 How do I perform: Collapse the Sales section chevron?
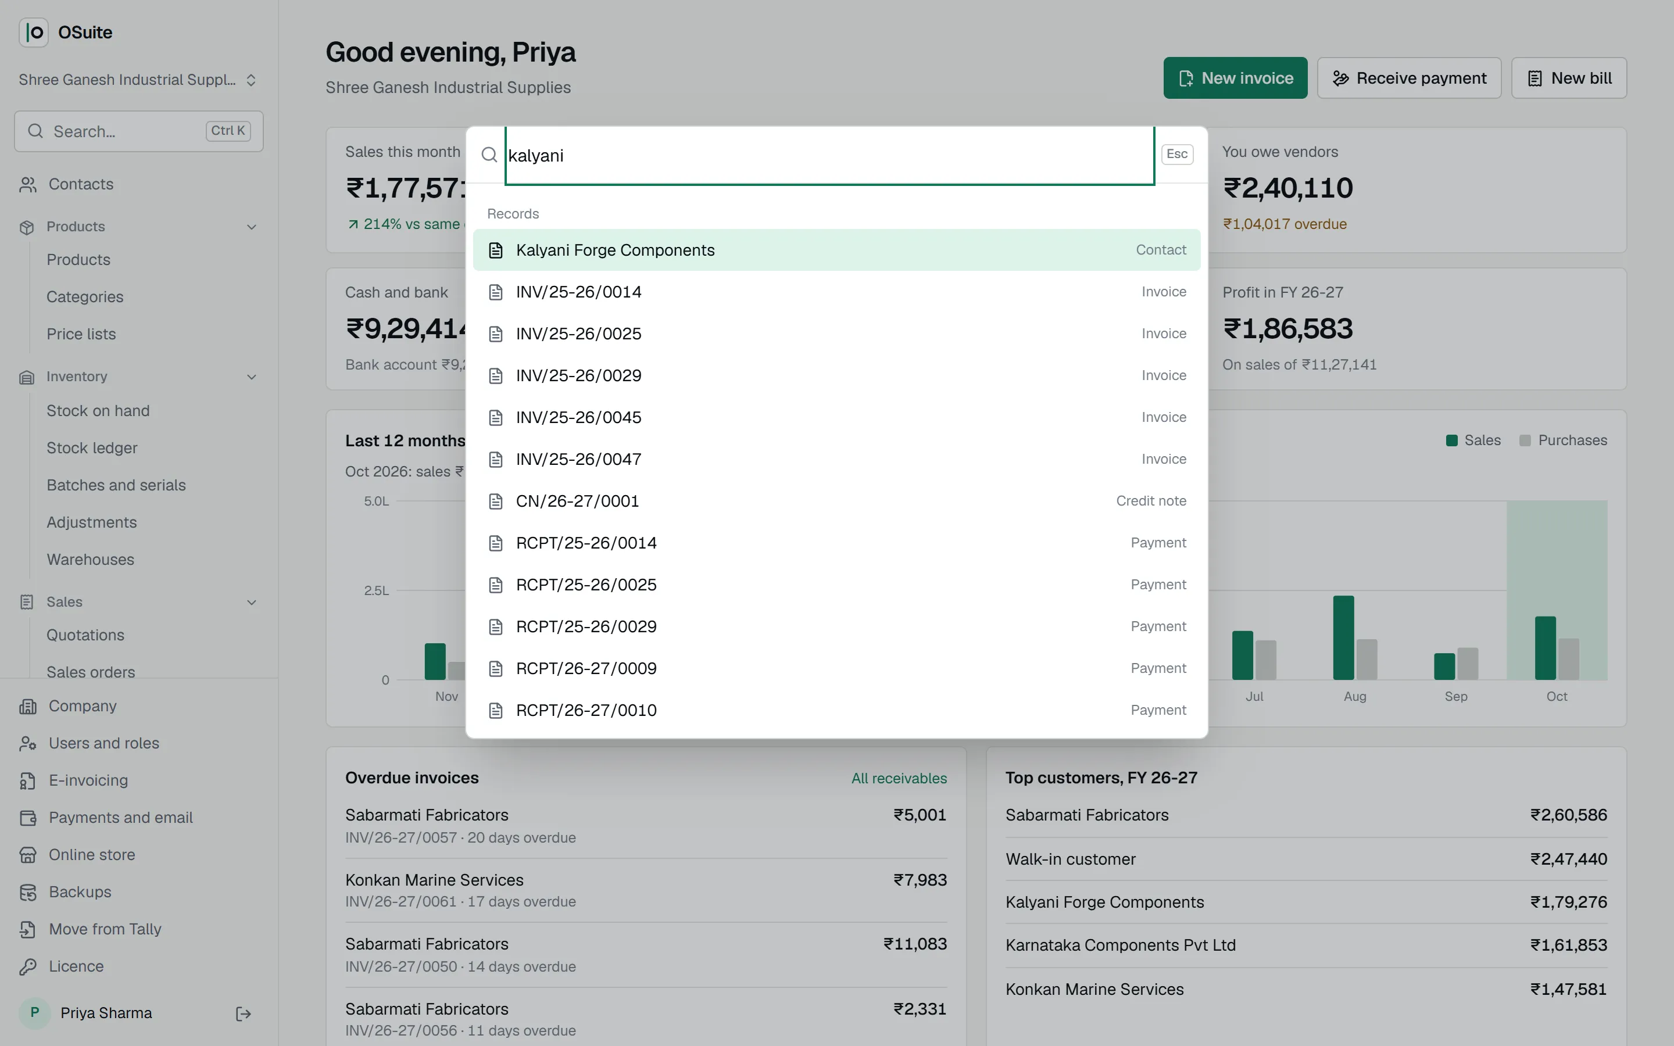pyautogui.click(x=252, y=603)
